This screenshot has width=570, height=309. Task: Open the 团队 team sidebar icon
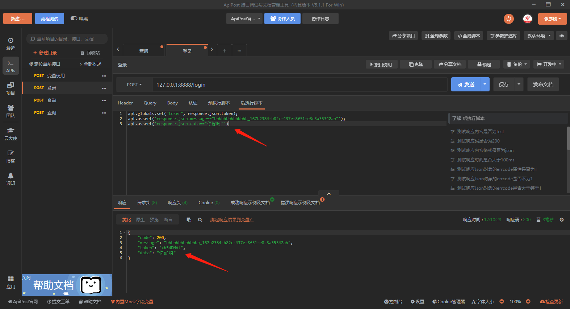point(11,111)
